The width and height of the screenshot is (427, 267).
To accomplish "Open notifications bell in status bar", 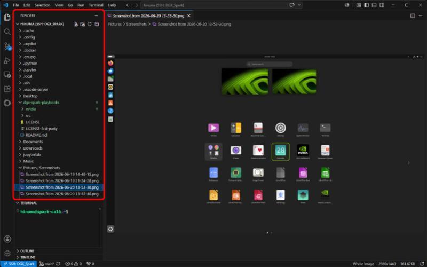I will click(x=422, y=264).
